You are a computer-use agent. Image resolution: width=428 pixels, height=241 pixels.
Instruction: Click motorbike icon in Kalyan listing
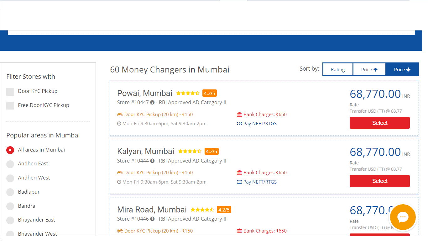(x=120, y=173)
